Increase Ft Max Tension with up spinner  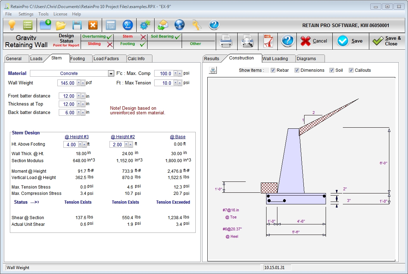pyautogui.click(x=180, y=83)
